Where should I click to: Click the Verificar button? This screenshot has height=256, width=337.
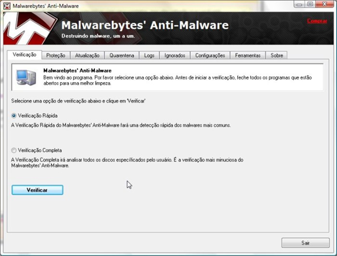coord(37,190)
